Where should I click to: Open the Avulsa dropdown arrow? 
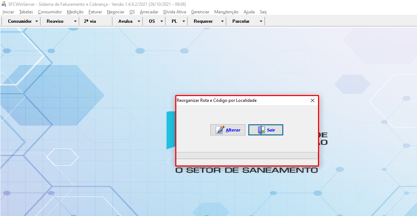139,21
